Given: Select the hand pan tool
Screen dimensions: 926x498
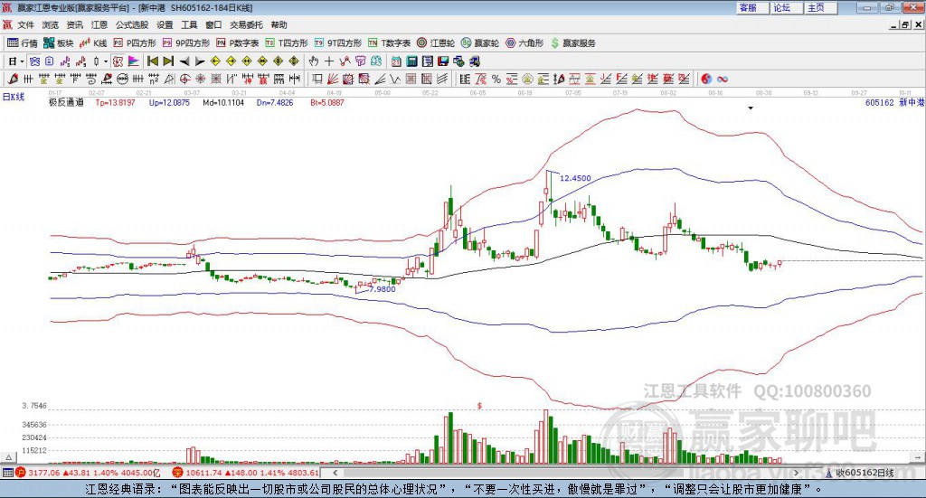Looking at the screenshot, I should click(x=313, y=61).
